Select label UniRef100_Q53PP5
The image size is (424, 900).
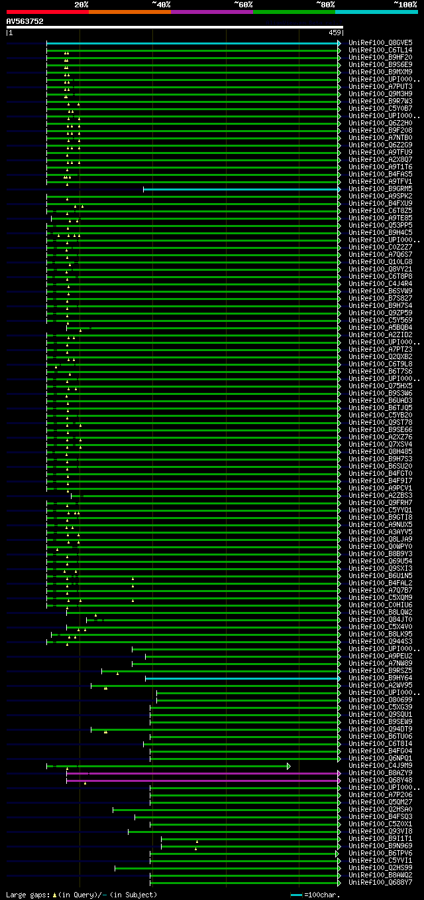(380, 225)
